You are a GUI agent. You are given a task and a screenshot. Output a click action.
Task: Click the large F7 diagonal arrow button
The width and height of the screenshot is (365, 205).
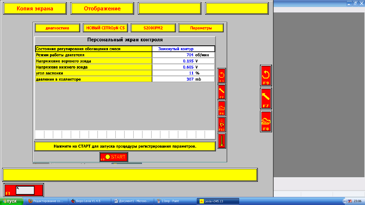click(266, 98)
